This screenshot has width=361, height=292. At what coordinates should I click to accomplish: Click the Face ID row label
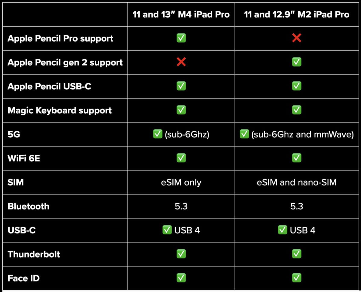point(23,278)
